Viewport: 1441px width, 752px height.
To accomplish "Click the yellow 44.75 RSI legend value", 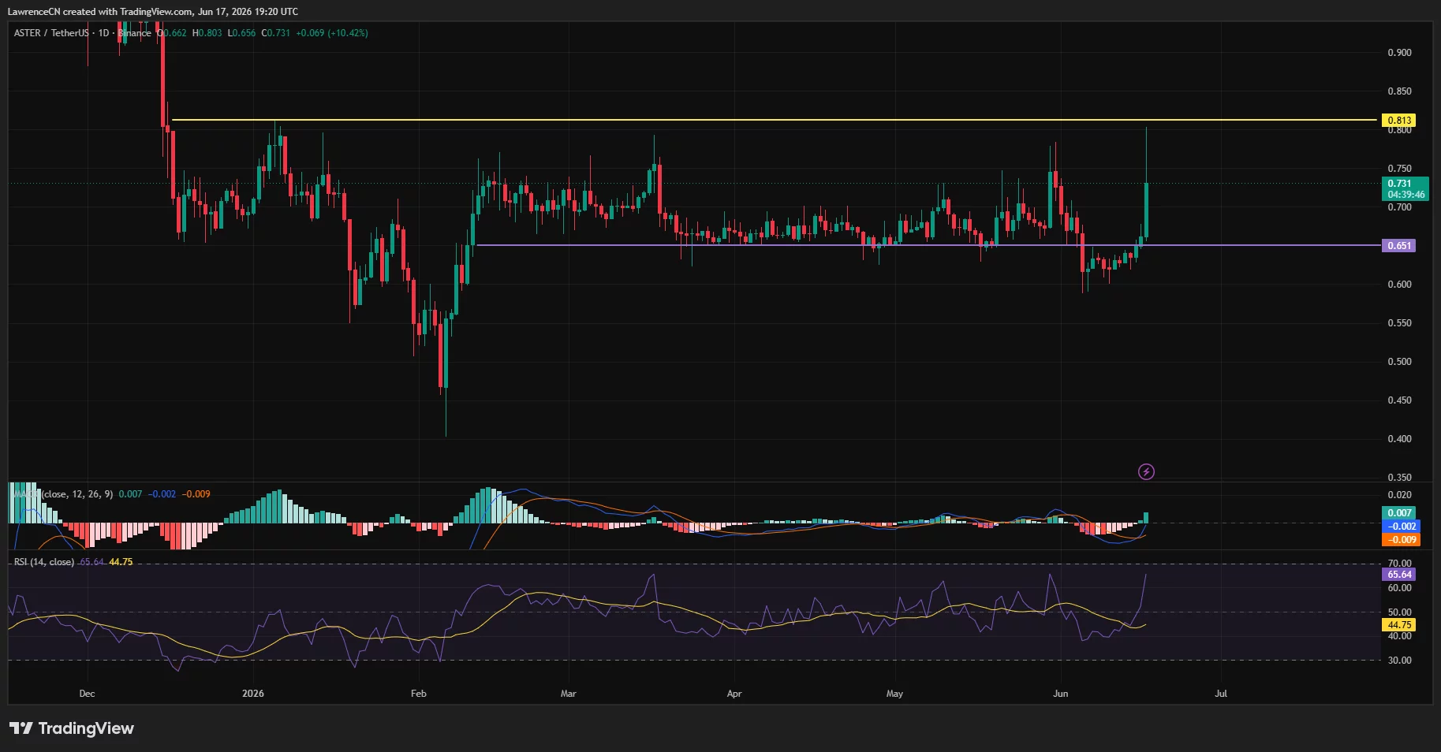I will point(121,562).
